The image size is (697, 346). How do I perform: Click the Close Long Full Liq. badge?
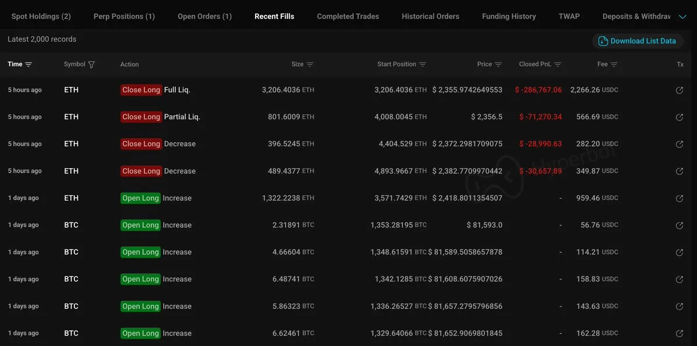click(x=141, y=90)
